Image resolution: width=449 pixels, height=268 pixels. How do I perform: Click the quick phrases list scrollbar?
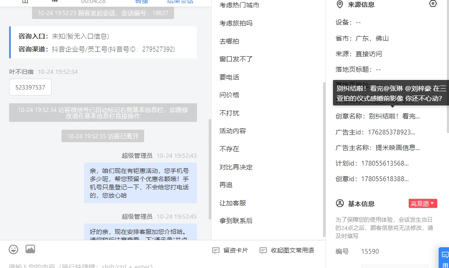coord(324,160)
